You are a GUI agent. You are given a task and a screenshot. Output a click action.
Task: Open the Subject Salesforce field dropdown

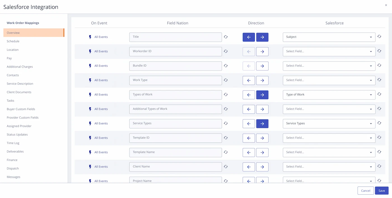click(x=329, y=37)
